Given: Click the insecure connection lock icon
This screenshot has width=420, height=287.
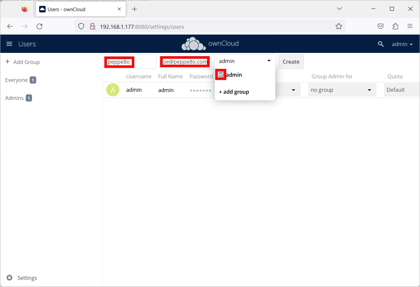Looking at the screenshot, I should click(92, 26).
